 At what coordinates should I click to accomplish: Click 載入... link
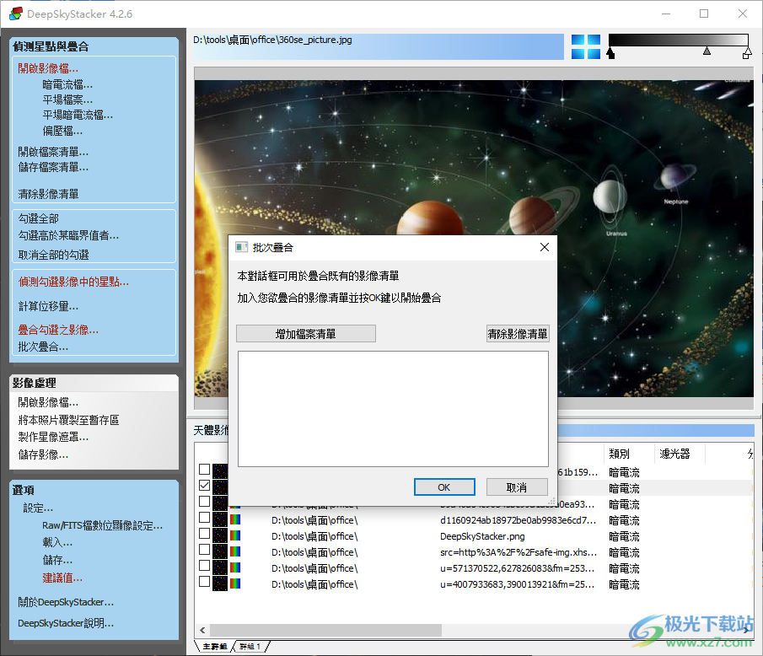[x=57, y=542]
